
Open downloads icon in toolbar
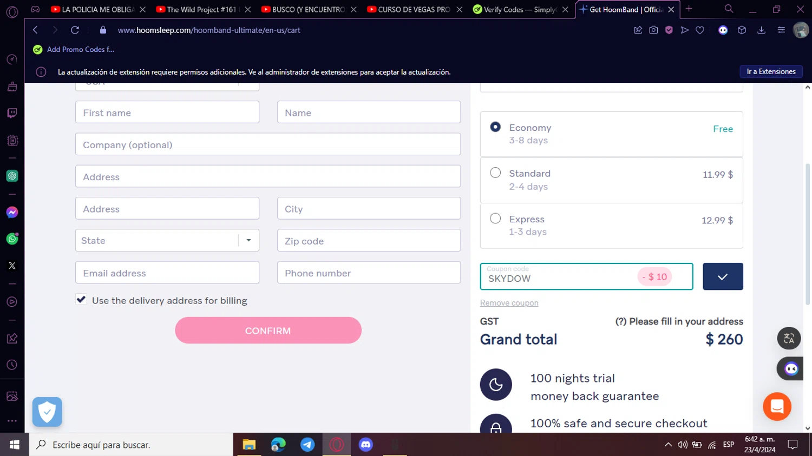point(761,30)
